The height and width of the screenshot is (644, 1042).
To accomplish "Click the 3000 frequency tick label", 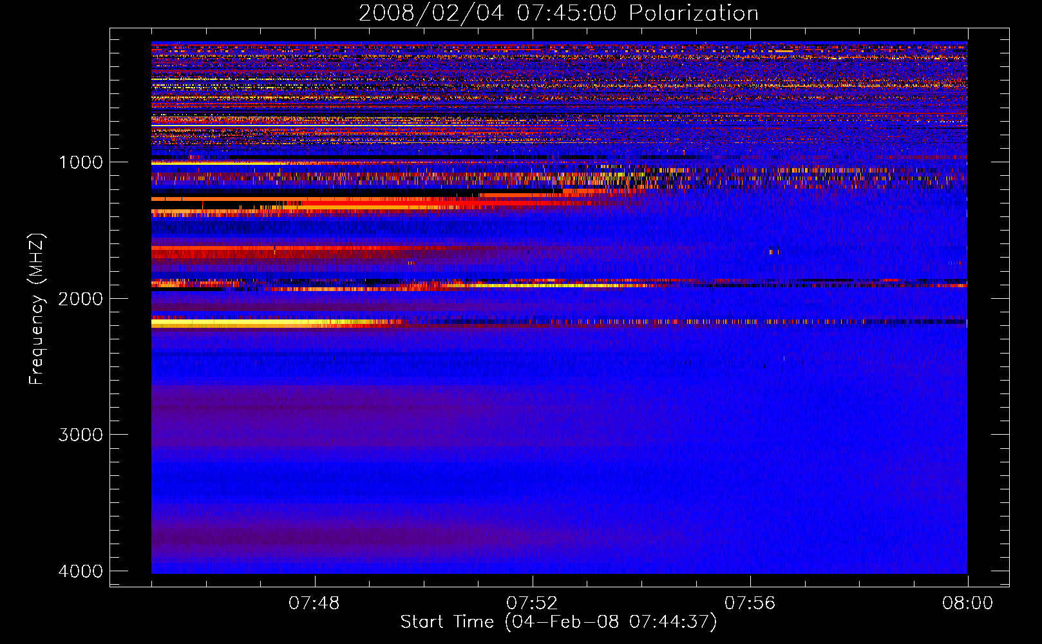I will click(x=81, y=435).
